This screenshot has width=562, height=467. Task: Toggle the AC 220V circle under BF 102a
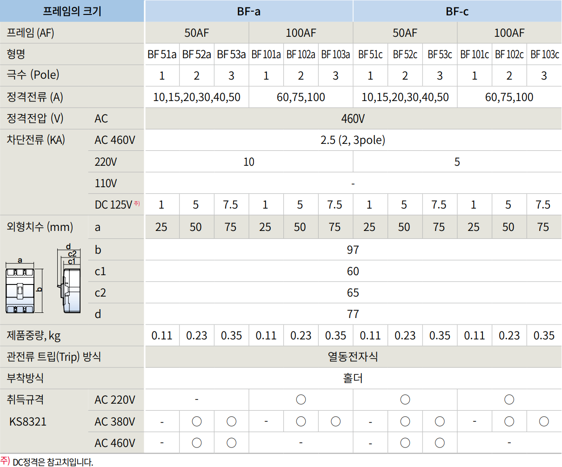[301, 399]
